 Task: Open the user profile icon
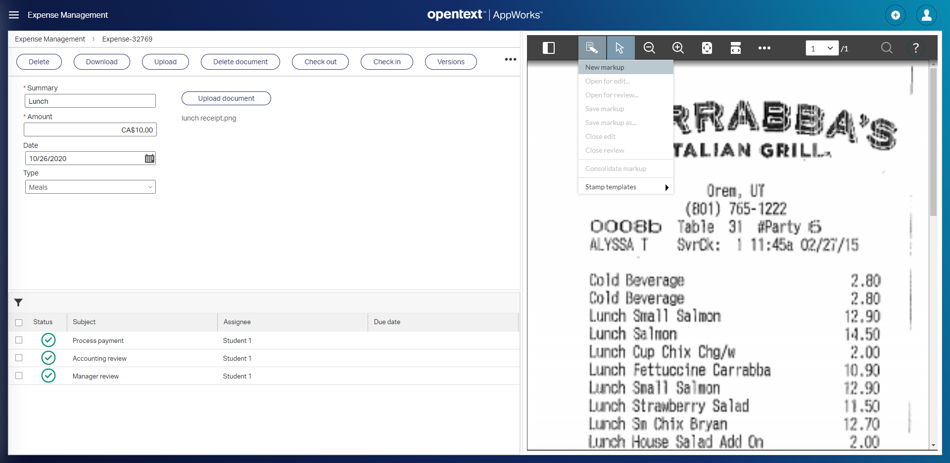pyautogui.click(x=927, y=15)
